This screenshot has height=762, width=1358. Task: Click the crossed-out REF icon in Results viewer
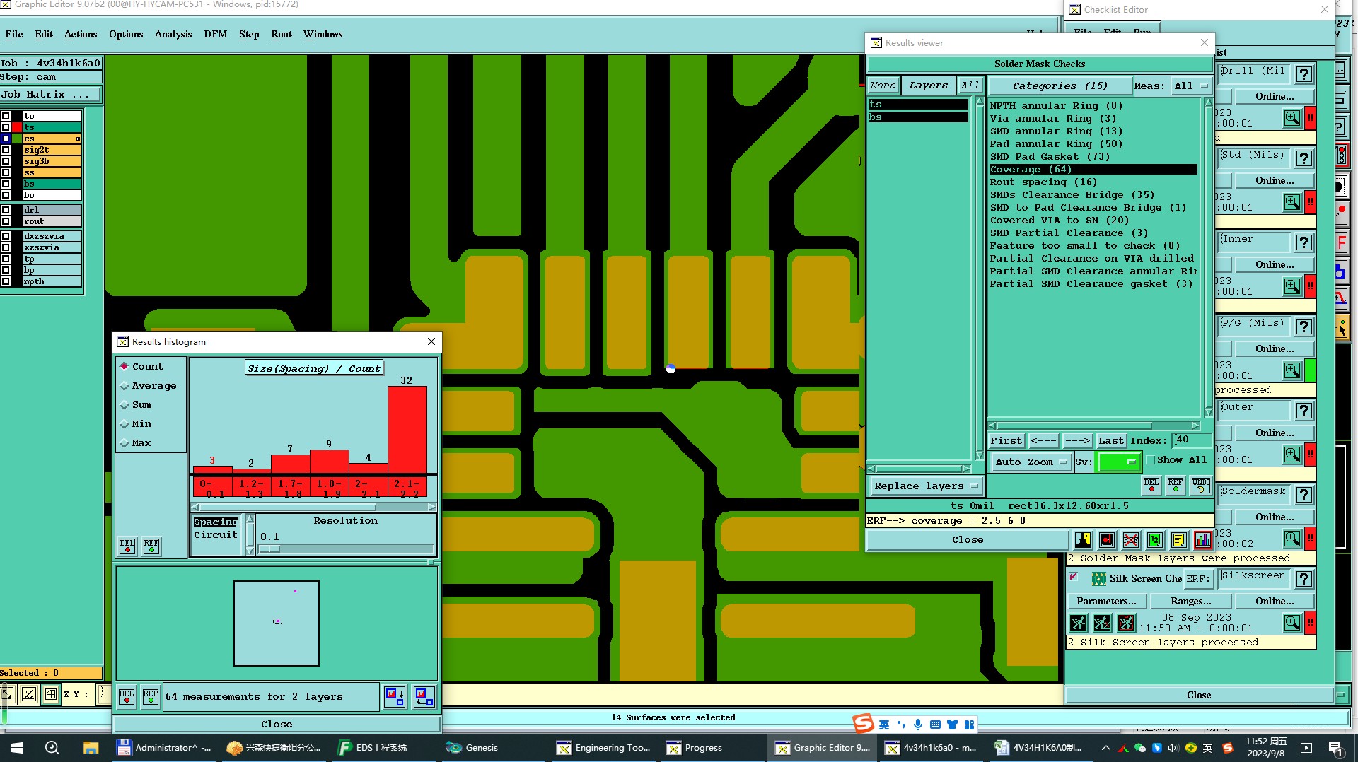tap(1131, 541)
